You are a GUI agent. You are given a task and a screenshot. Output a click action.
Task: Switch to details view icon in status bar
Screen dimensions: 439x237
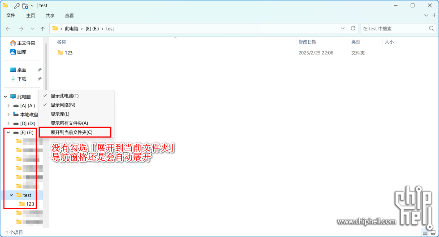425,233
